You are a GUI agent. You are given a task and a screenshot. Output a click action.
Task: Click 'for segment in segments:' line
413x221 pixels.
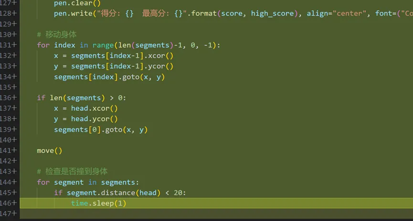tap(88, 182)
